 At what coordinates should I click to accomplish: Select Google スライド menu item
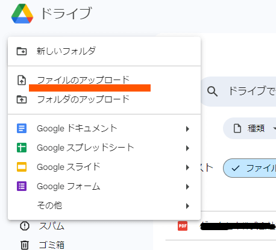(x=104, y=167)
